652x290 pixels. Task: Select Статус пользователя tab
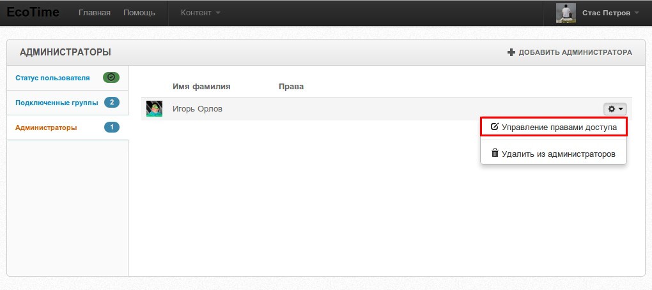52,78
